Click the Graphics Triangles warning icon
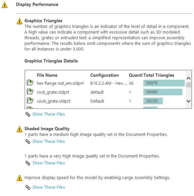 20,21
